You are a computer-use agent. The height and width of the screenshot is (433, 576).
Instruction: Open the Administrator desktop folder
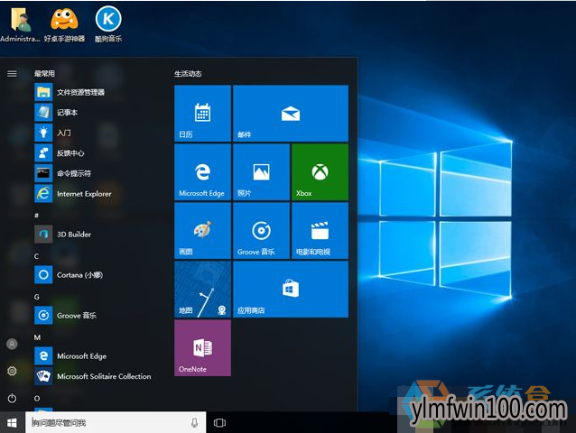pyautogui.click(x=20, y=24)
